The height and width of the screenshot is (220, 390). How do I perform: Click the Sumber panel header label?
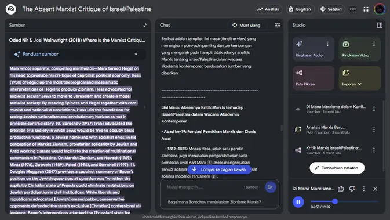click(x=17, y=25)
